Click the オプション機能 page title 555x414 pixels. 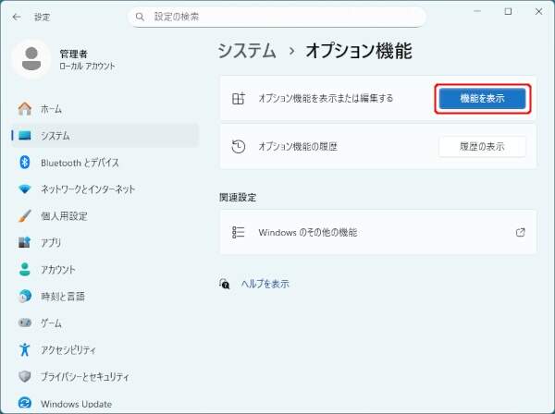pyautogui.click(x=359, y=51)
